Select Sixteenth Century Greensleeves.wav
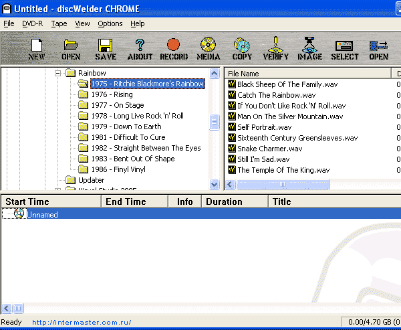Screen dimensions: 401x330 pyautogui.click(x=297, y=138)
